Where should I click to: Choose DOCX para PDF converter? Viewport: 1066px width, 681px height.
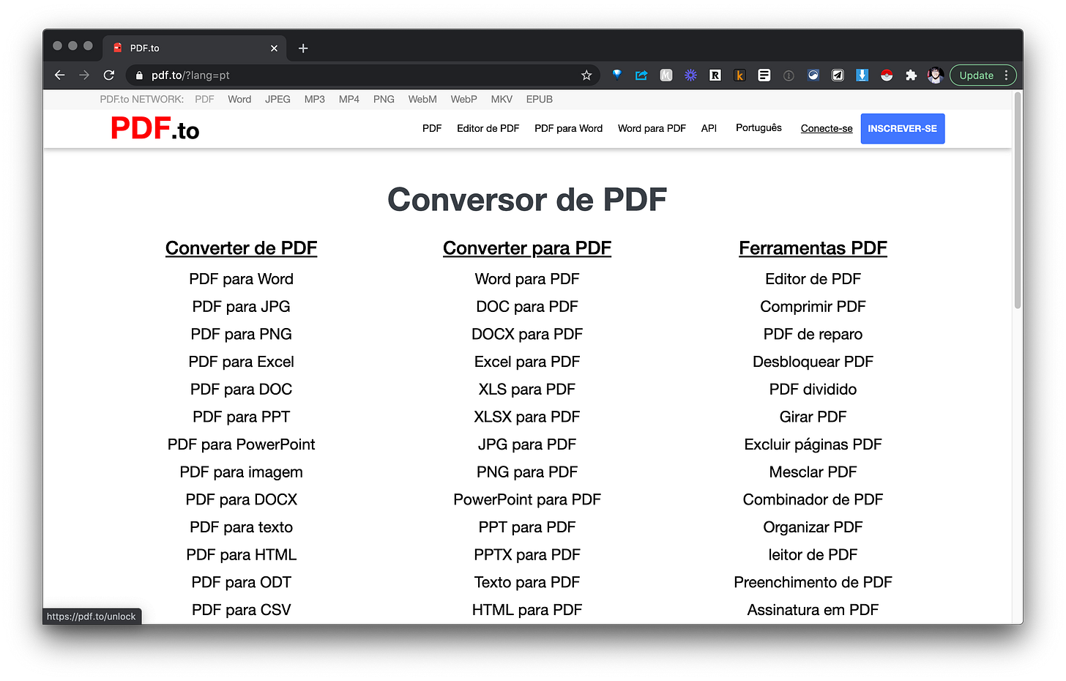point(527,335)
